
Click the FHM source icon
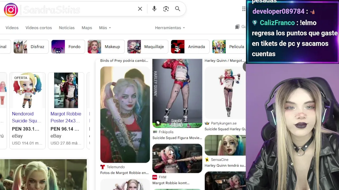(155, 177)
